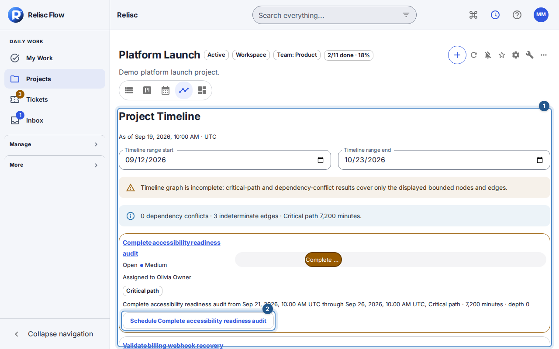Open the range end calendar picker
559x349 pixels.
540,160
